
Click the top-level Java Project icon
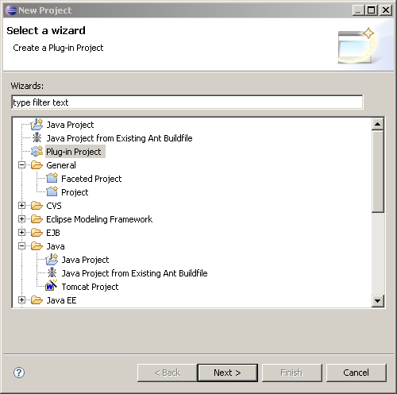(37, 125)
